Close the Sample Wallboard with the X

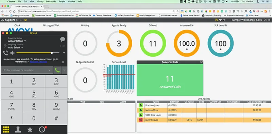pyautogui.click(x=269, y=20)
